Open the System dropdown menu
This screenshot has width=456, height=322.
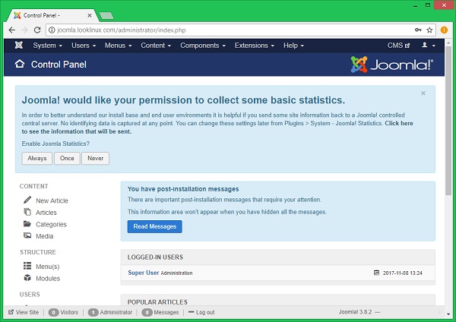[x=47, y=46]
